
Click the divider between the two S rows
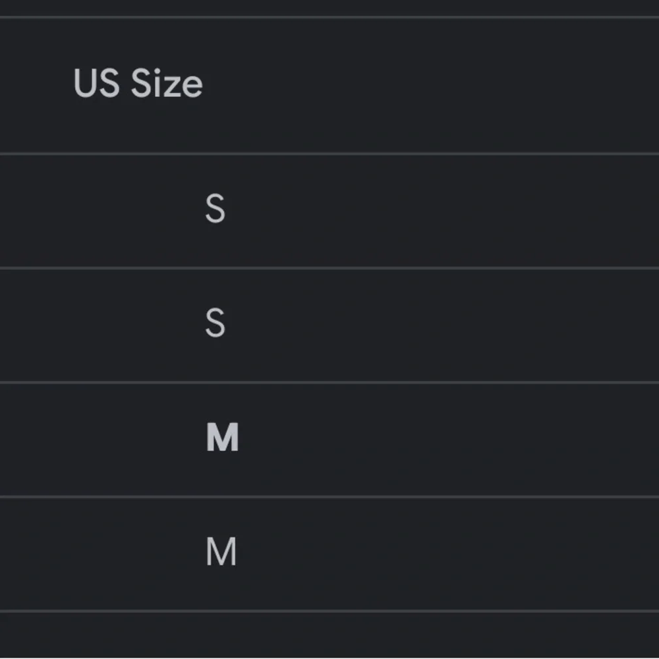(x=329, y=268)
